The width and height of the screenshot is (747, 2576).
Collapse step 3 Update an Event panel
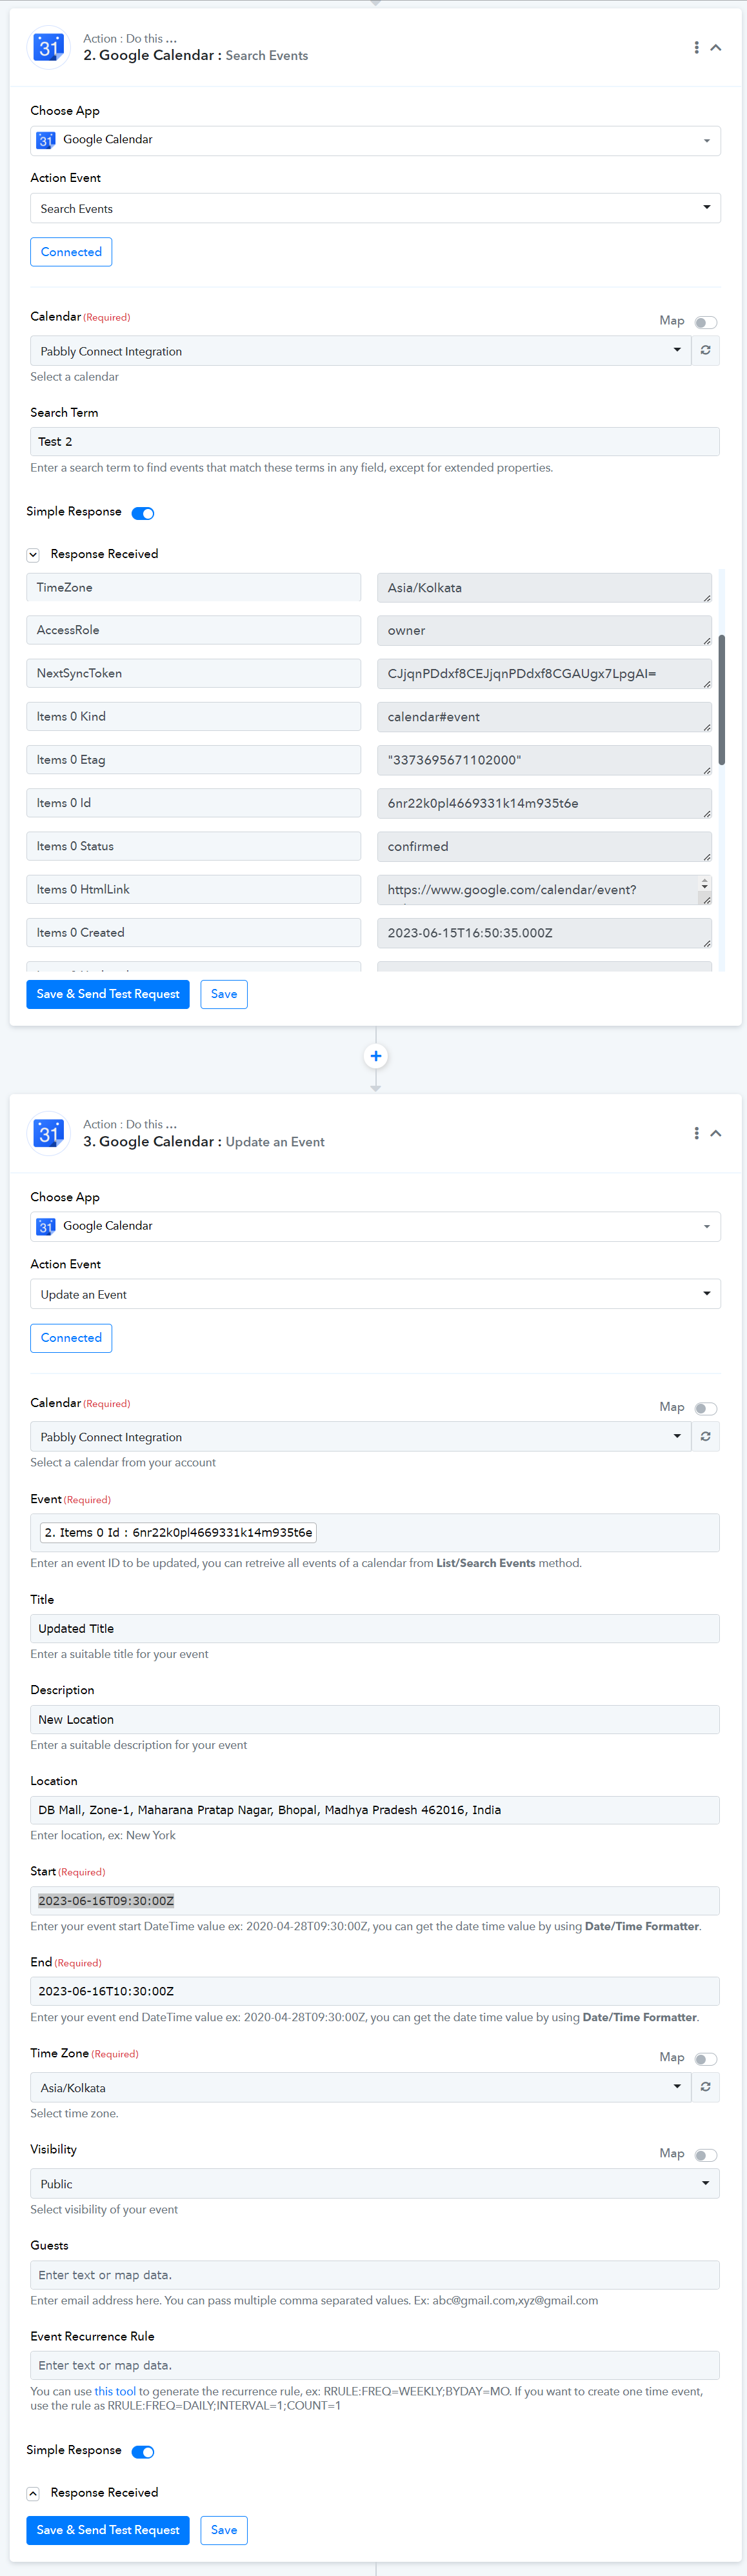(716, 1133)
